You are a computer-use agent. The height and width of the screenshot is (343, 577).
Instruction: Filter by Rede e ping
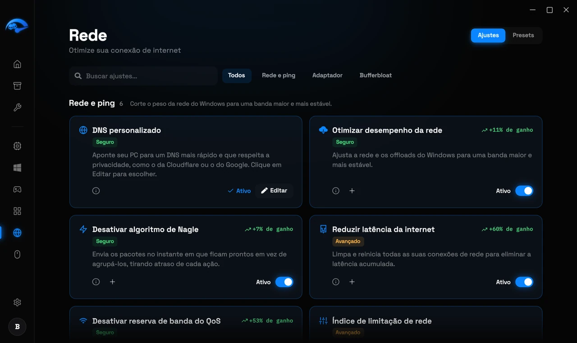click(279, 75)
